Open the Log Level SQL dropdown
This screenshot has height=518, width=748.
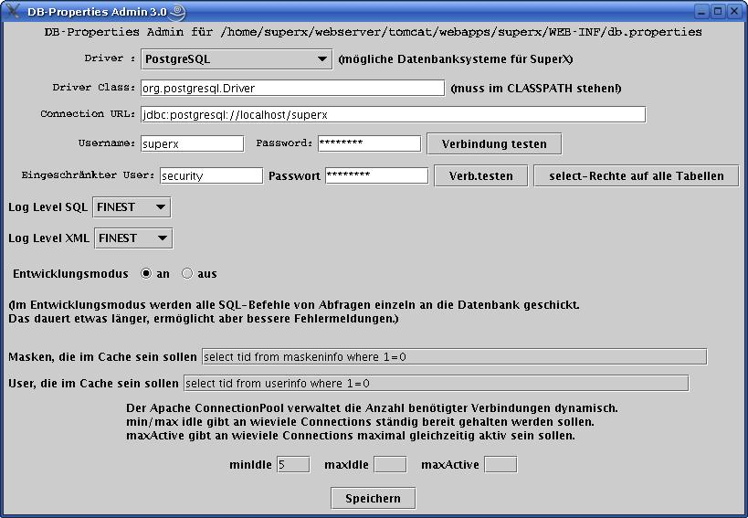132,207
